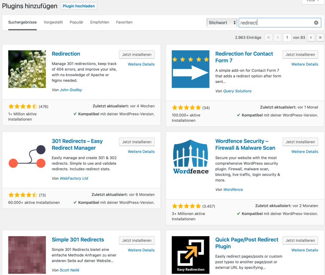Click the Wordfence star rating (3.457)
Screen dimensions: 325x275
point(186,206)
